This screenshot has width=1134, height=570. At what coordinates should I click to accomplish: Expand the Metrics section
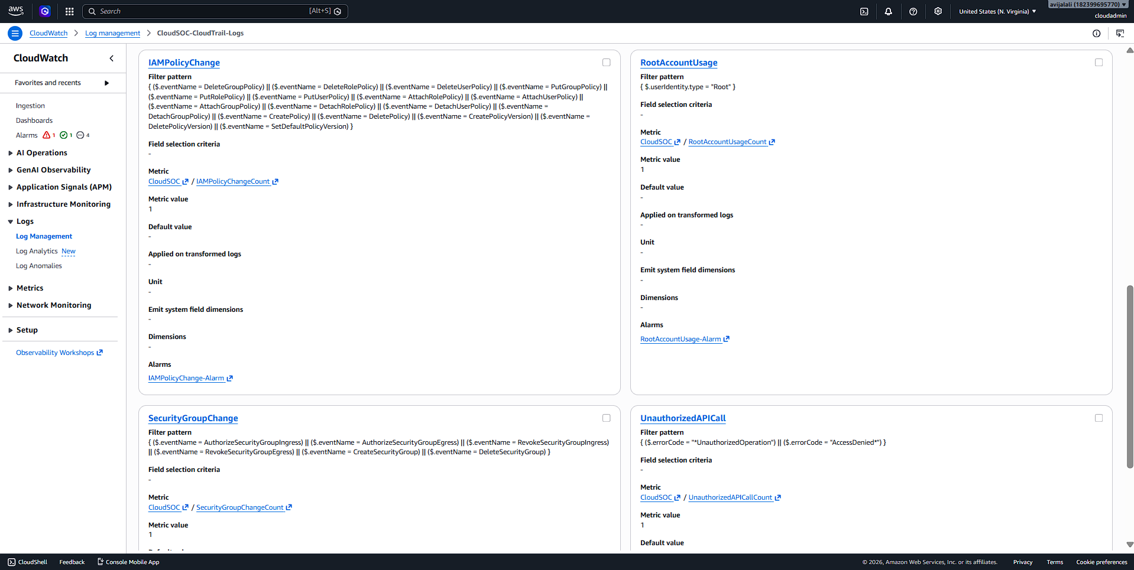[x=11, y=288]
